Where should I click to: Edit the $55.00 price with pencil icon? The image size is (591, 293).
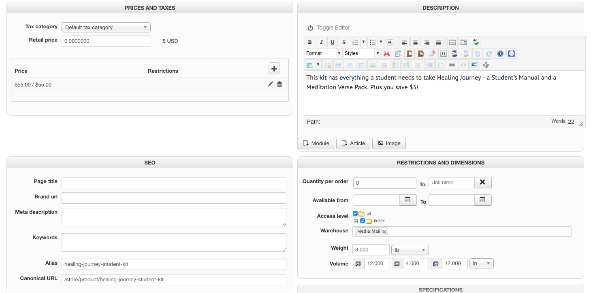click(x=270, y=84)
